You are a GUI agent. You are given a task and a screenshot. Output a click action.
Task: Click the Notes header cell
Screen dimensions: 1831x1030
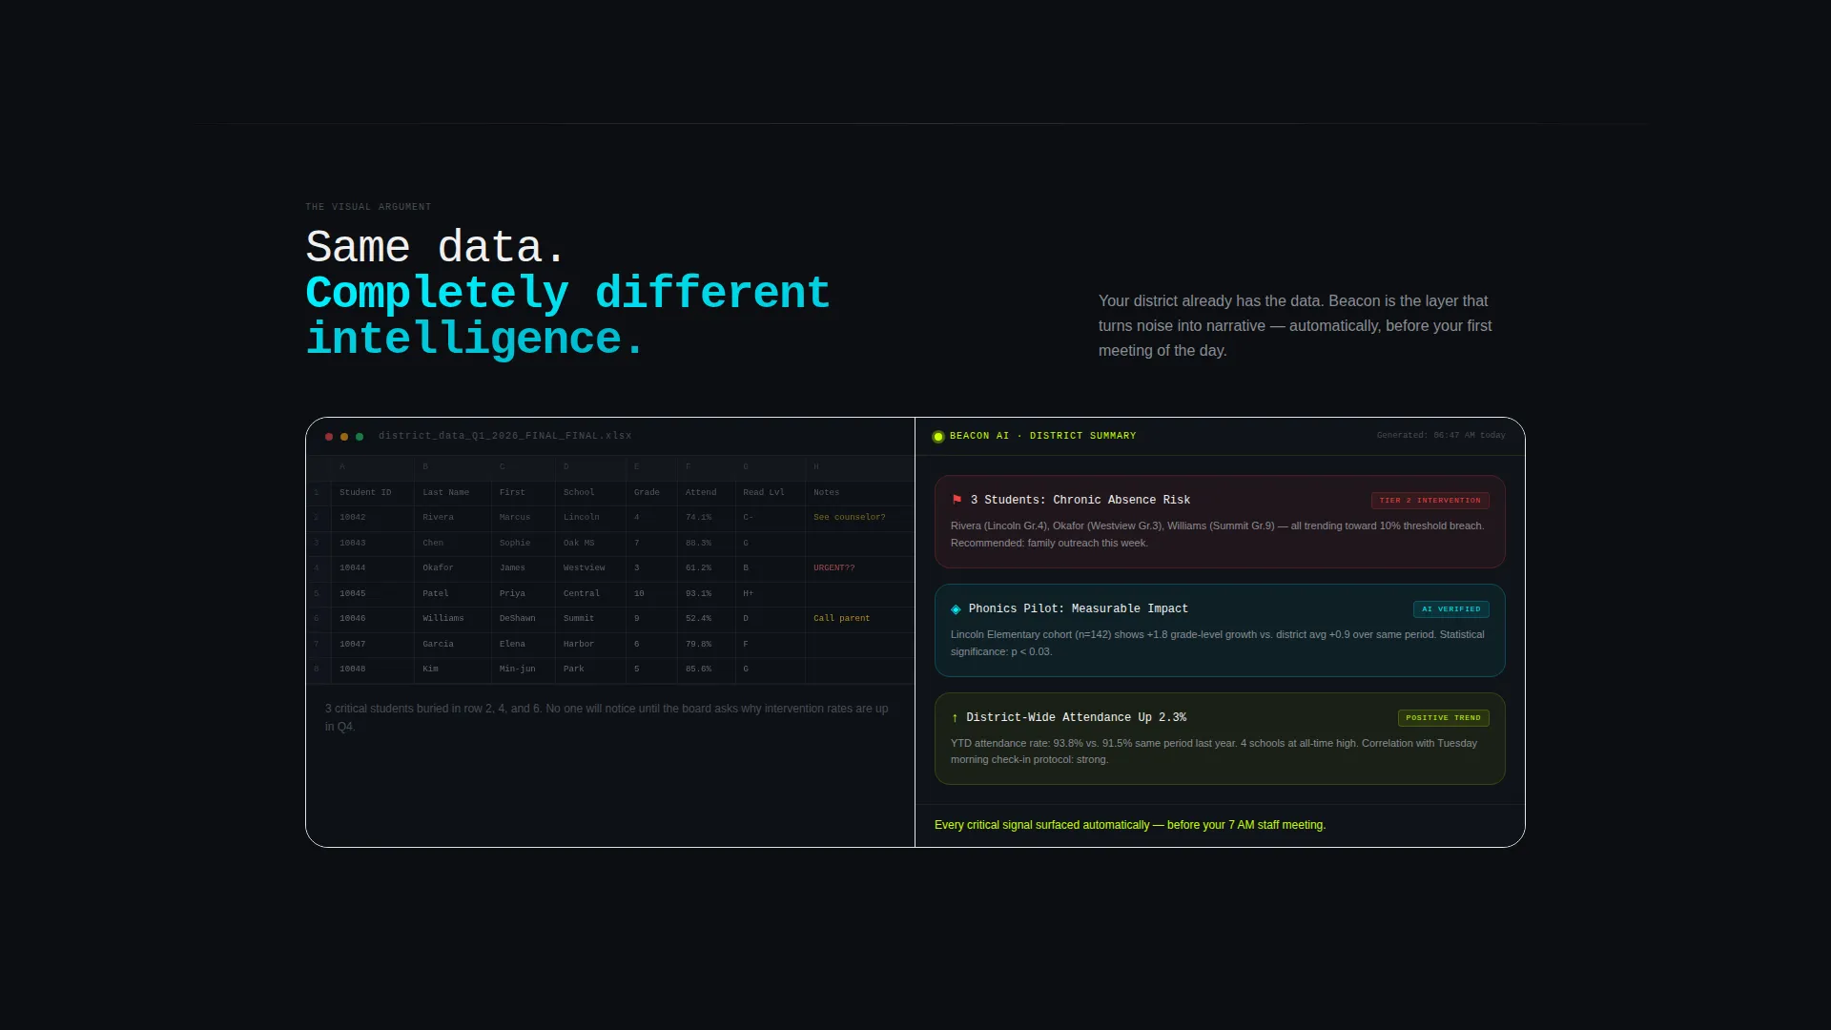(x=859, y=493)
